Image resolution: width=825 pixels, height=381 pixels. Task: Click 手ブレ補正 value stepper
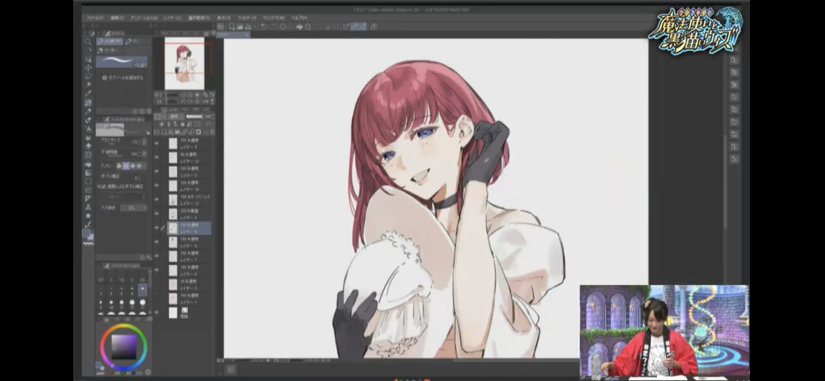[x=138, y=178]
